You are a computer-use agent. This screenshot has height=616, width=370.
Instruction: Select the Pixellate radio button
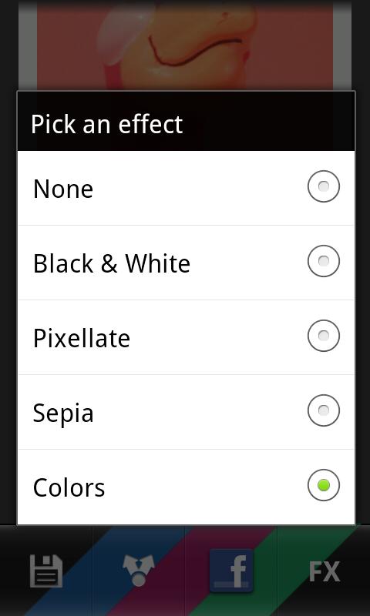(324, 336)
